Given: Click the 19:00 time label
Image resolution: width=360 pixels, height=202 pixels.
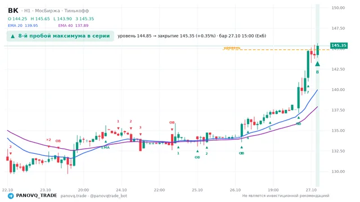Looking at the screenshot, I should coord(273,190).
